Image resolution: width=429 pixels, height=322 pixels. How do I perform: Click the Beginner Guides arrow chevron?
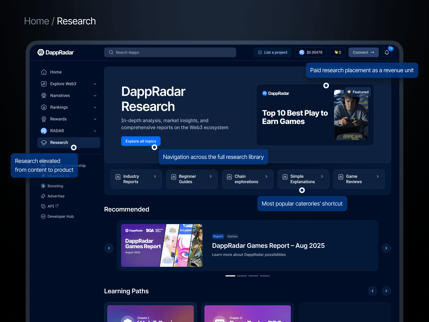click(x=211, y=177)
